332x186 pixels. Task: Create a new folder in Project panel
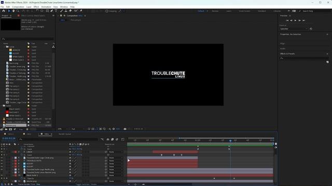(6, 129)
